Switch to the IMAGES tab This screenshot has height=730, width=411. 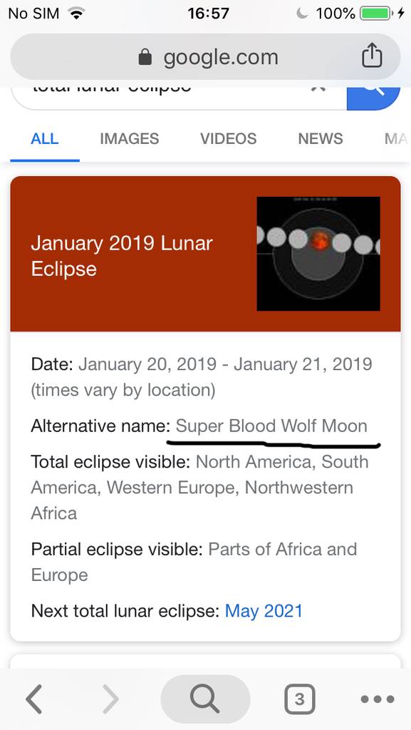[x=129, y=139]
